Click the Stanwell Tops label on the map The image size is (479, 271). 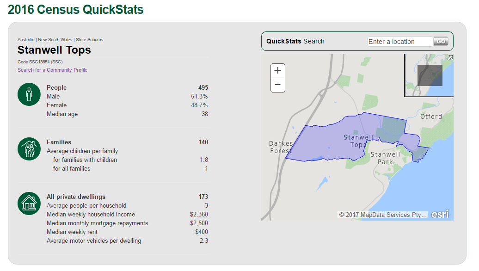click(x=358, y=141)
